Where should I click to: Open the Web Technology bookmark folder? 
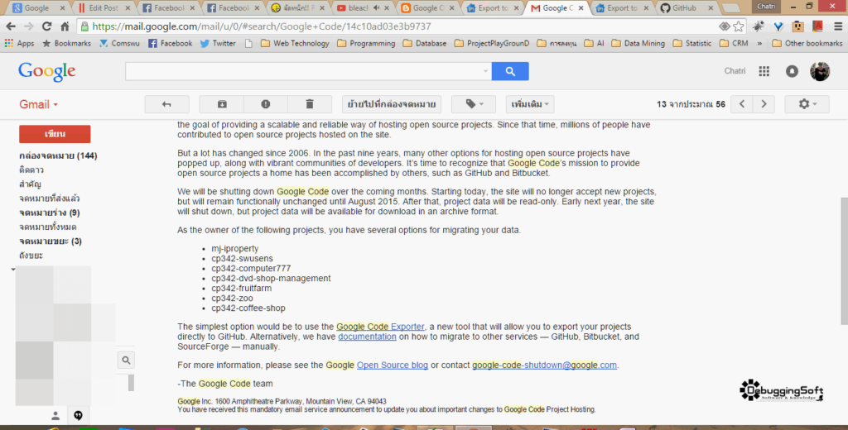pyautogui.click(x=296, y=43)
